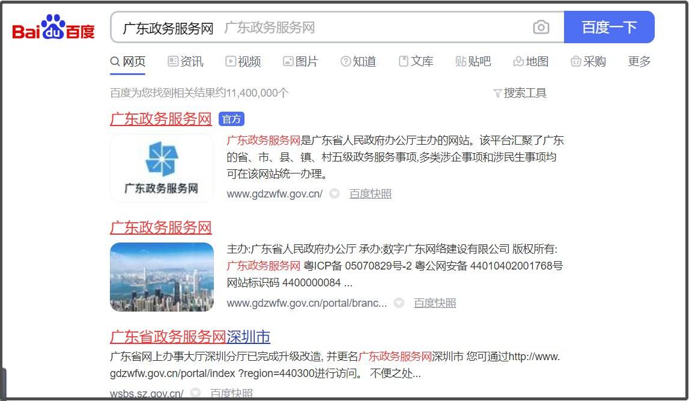Image resolution: width=689 pixels, height=401 pixels.
Task: Open 采购 search using its cart icon
Action: 576,61
